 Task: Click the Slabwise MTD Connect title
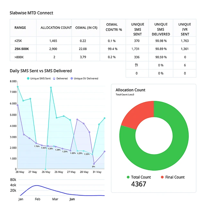[x=31, y=13]
